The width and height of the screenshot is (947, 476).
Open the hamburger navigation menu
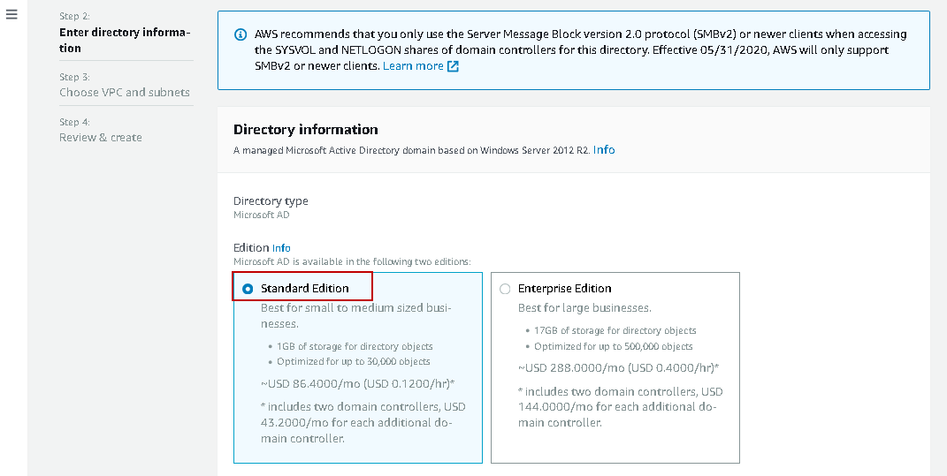(12, 17)
